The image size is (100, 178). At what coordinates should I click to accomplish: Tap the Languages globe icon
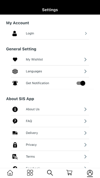click(x=15, y=71)
